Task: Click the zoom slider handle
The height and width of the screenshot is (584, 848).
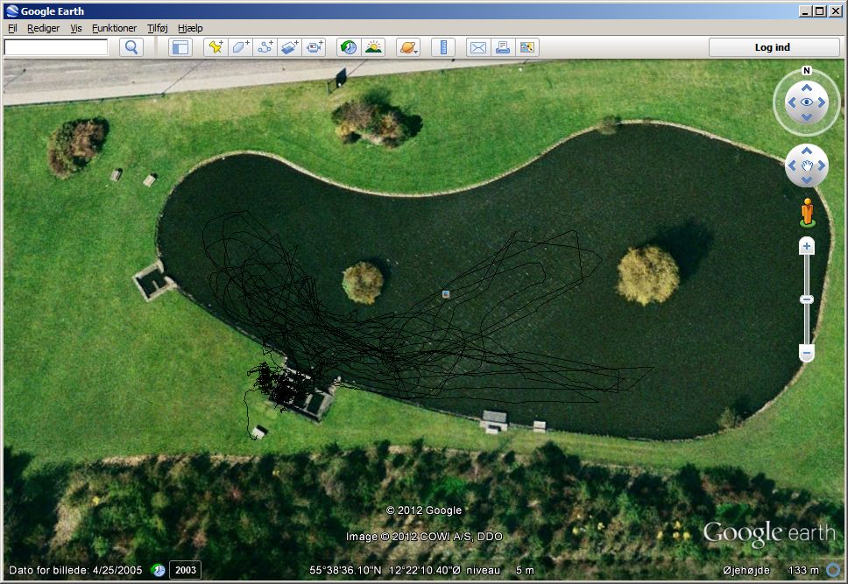Action: (x=806, y=299)
